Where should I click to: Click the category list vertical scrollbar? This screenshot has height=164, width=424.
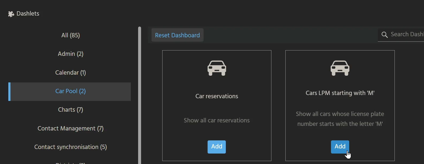pyautogui.click(x=139, y=95)
